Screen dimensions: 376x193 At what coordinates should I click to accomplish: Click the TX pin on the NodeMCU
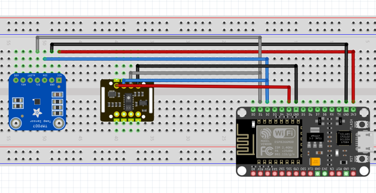339,110
